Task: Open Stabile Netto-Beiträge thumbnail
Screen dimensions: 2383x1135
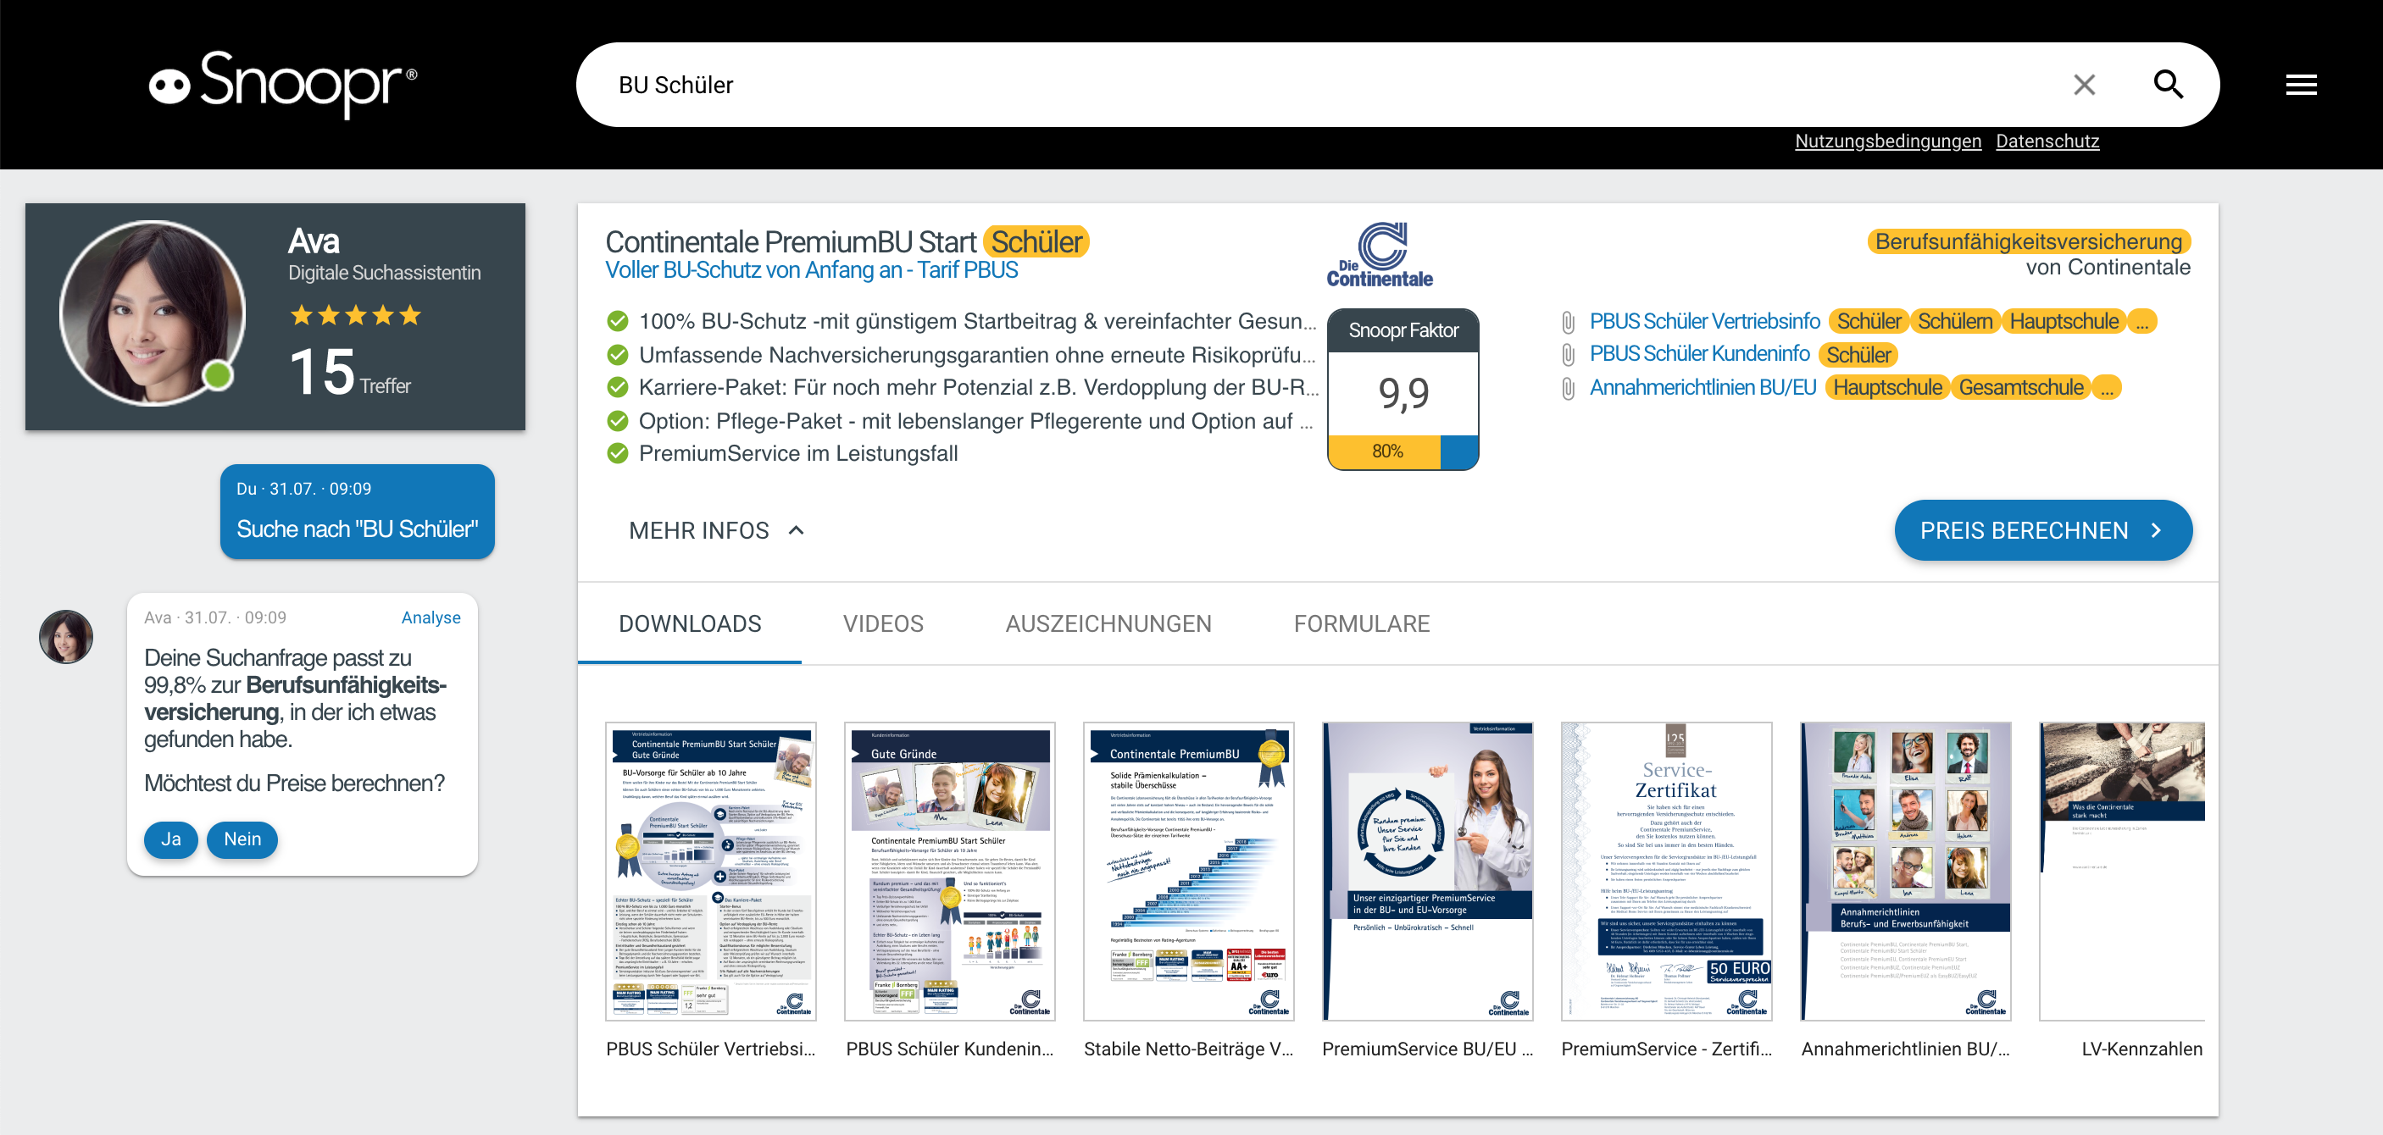Action: pos(1188,872)
